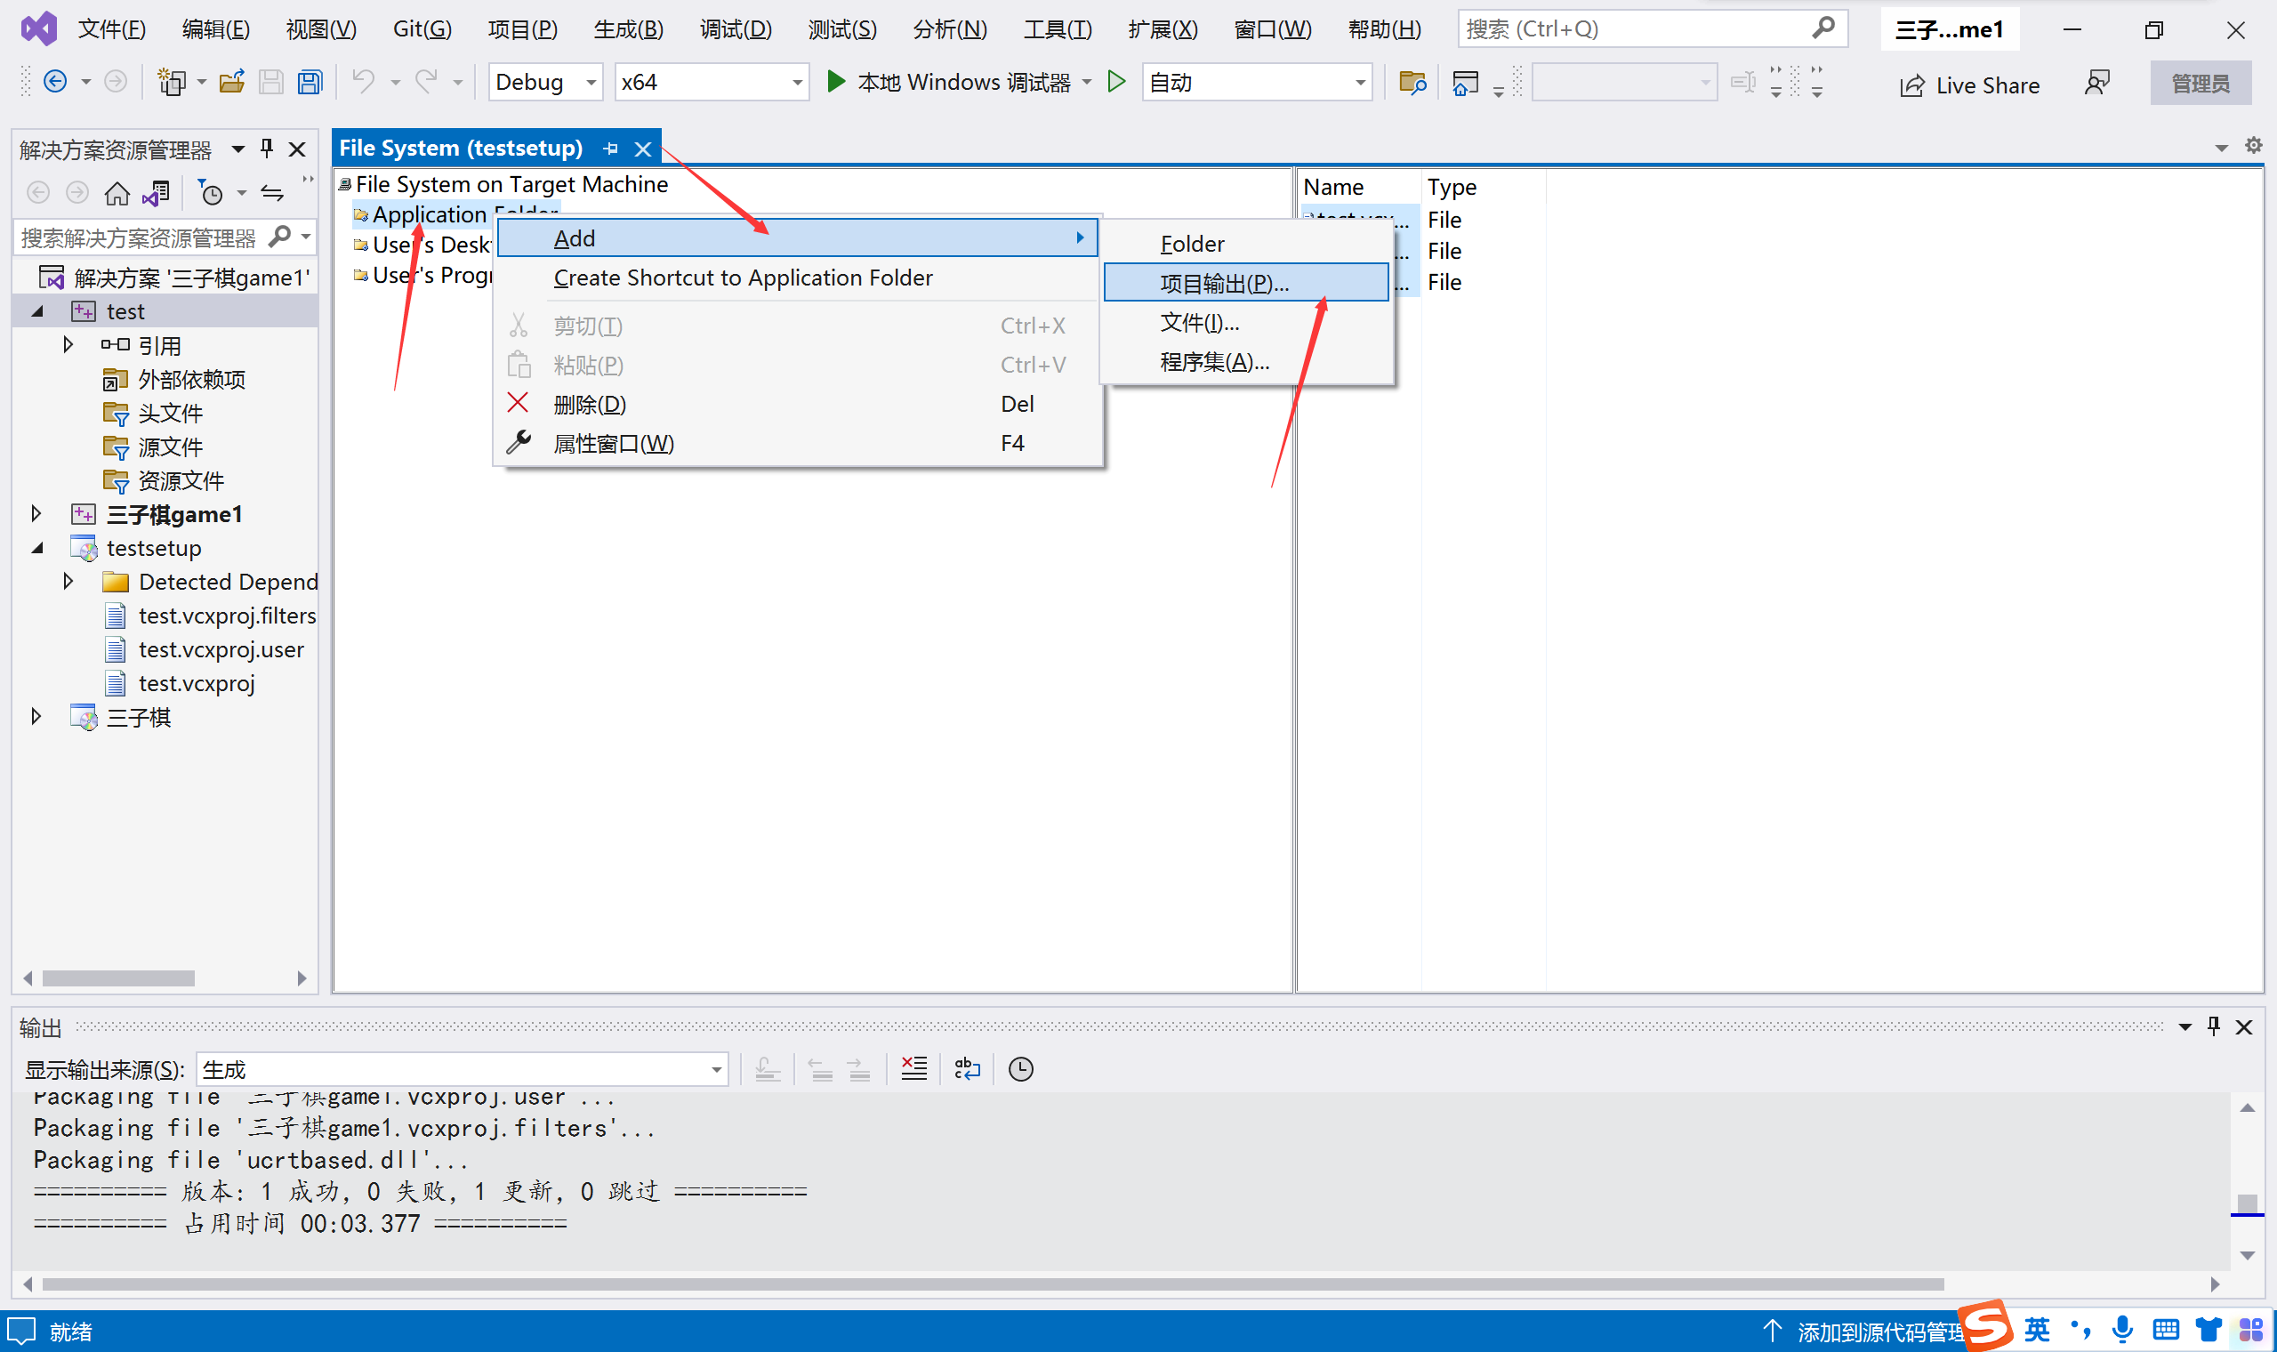
Task: Select 项目输出(P)... in the Add submenu
Action: point(1223,284)
